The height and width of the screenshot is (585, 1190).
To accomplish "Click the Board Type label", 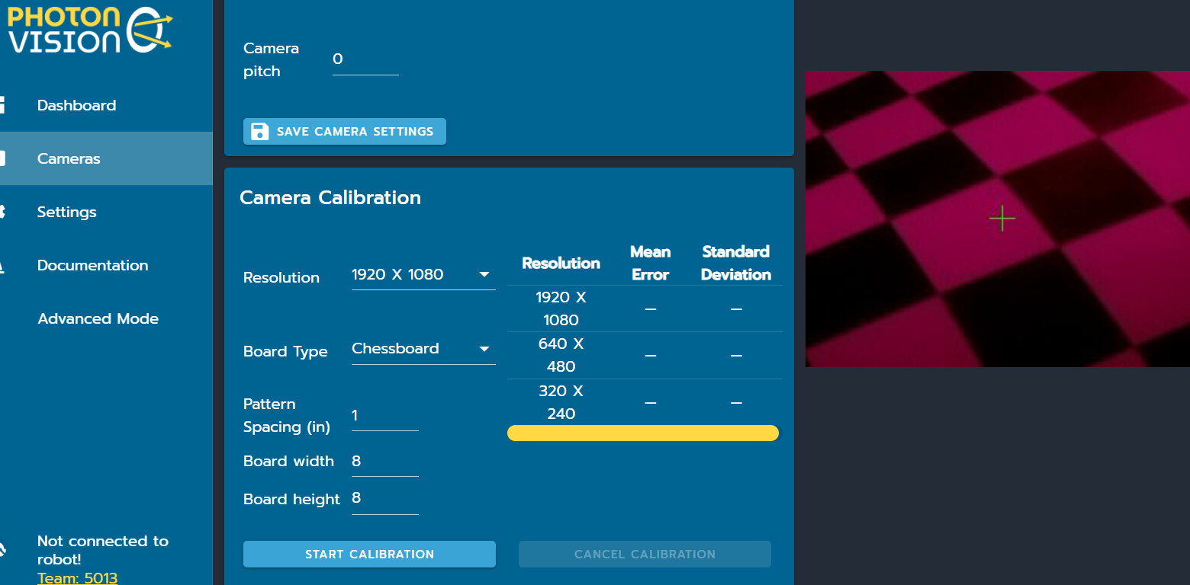I will click(x=285, y=351).
